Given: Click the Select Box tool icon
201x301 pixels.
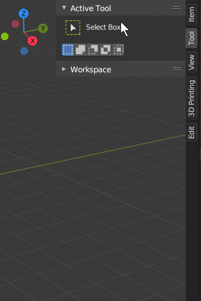Looking at the screenshot, I should click(x=73, y=28).
